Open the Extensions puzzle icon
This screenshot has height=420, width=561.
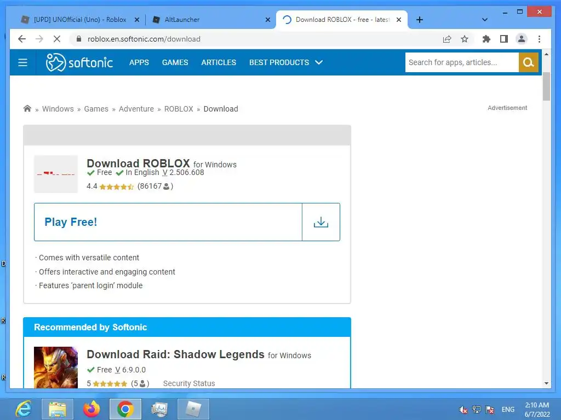(486, 39)
